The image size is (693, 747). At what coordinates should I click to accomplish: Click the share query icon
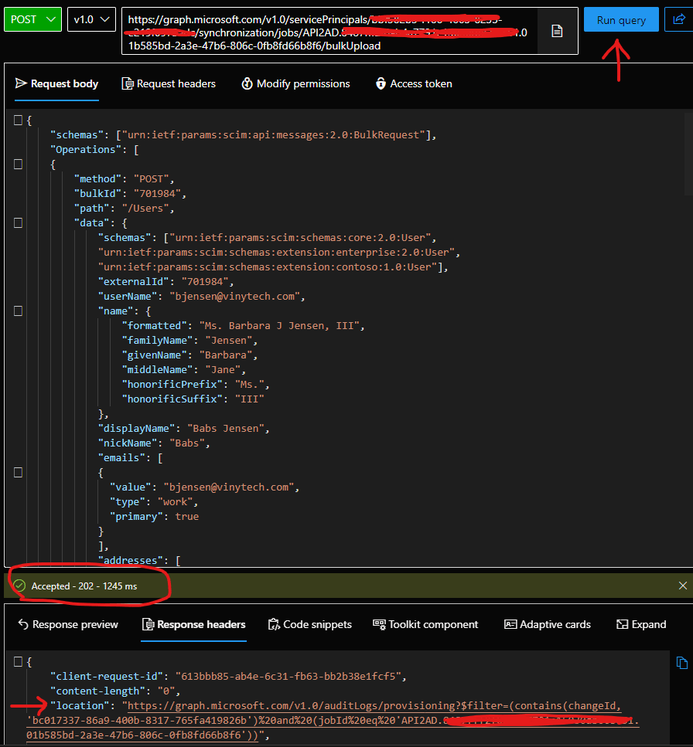[x=679, y=19]
